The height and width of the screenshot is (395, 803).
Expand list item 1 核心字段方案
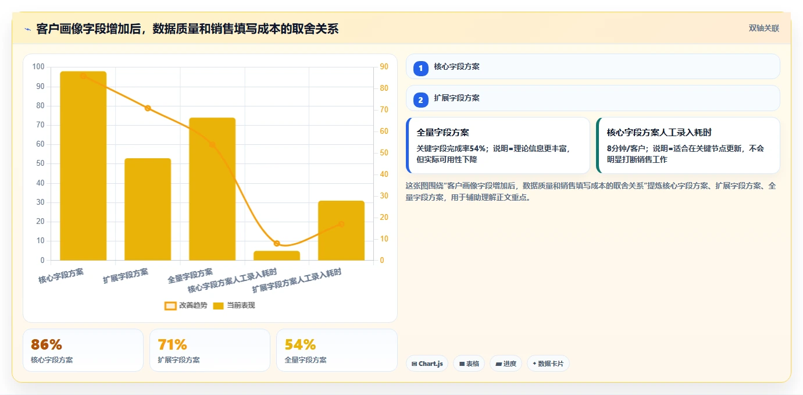[593, 66]
